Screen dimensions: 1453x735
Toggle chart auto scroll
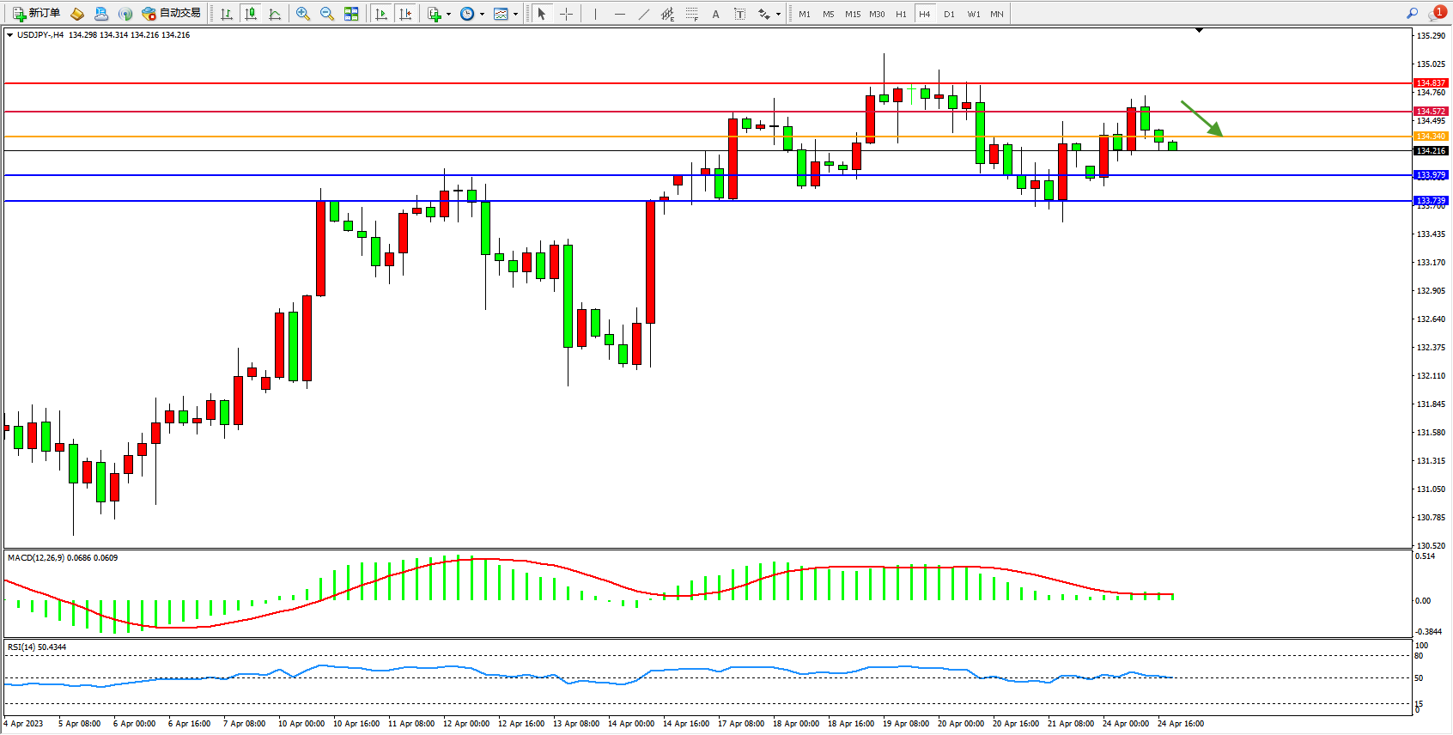pyautogui.click(x=381, y=14)
